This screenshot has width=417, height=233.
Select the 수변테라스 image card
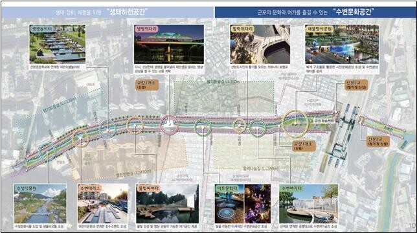(x=103, y=203)
